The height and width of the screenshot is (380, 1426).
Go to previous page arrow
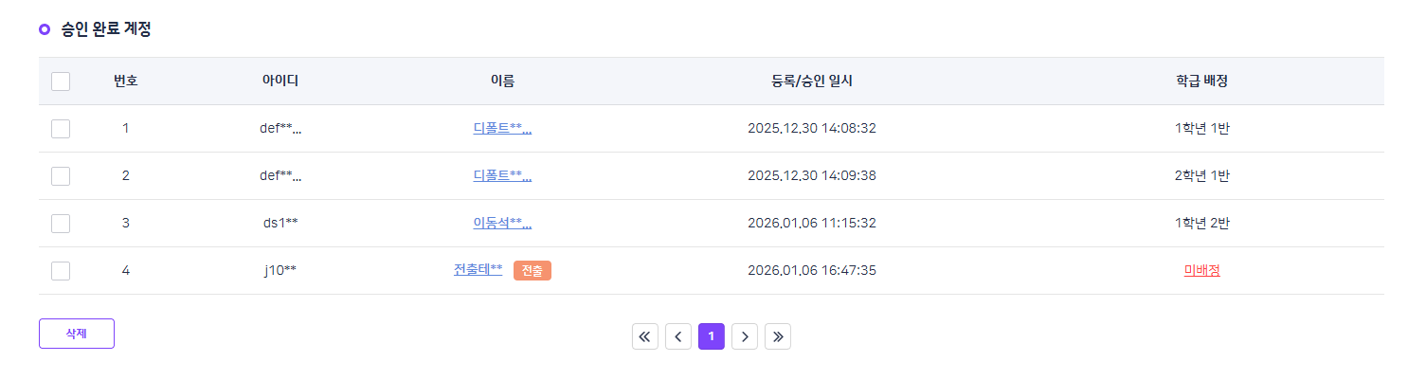[678, 336]
